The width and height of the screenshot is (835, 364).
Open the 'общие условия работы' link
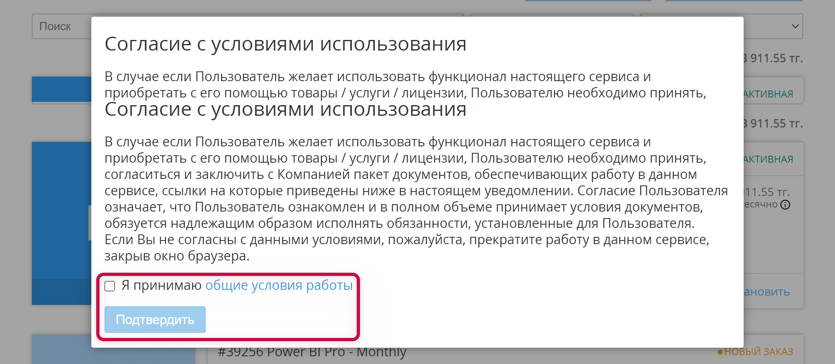tap(279, 285)
